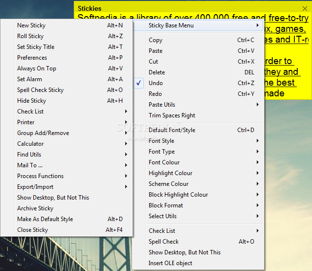Close the Stickies note with the X
Screen dimensions: 312x271
pos(305,8)
